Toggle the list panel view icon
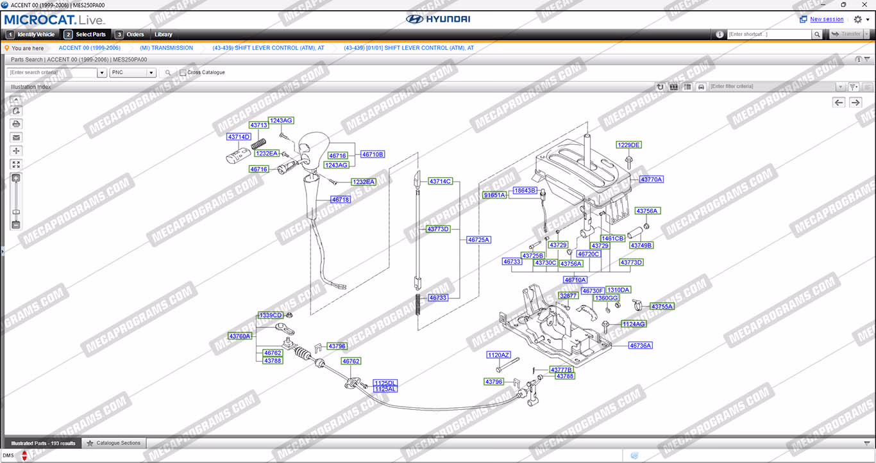 point(687,86)
